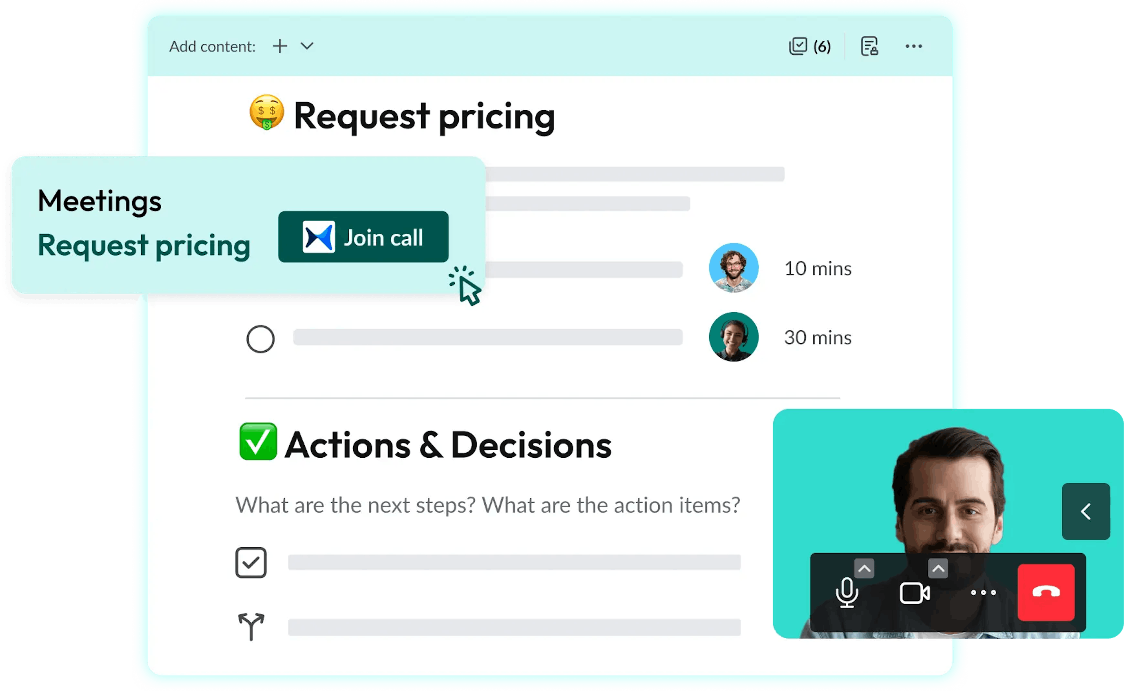Click the 30 mins participant avatar
Viewport: 1124px width, 691px height.
pyautogui.click(x=731, y=337)
